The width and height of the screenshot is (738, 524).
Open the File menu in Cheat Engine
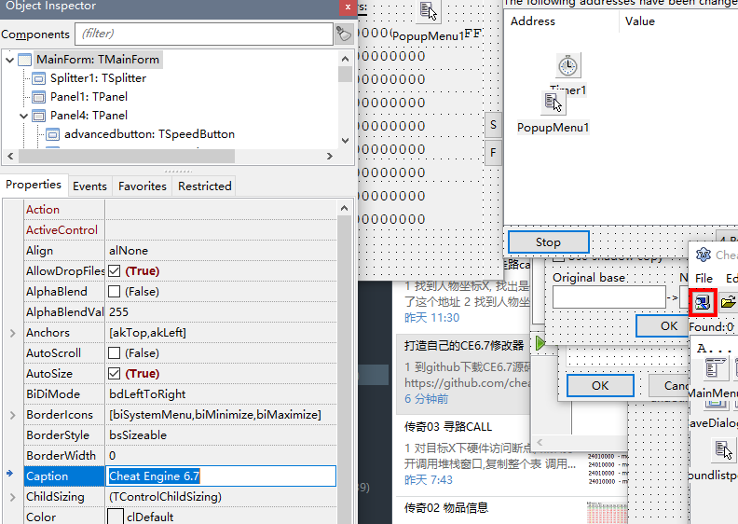pos(704,278)
